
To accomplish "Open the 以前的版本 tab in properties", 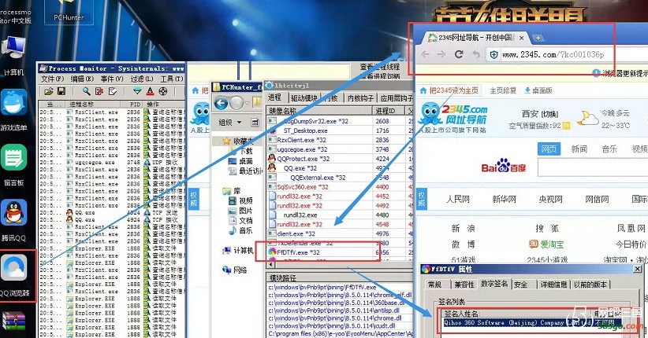I will [x=590, y=285].
